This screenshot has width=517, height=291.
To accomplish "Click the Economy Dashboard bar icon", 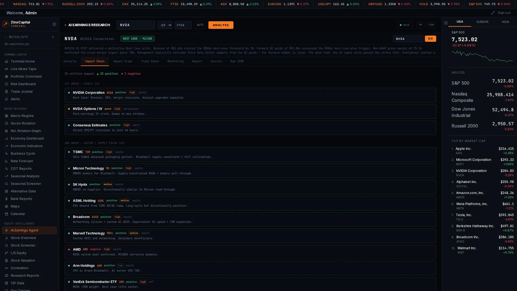I will [6, 138].
